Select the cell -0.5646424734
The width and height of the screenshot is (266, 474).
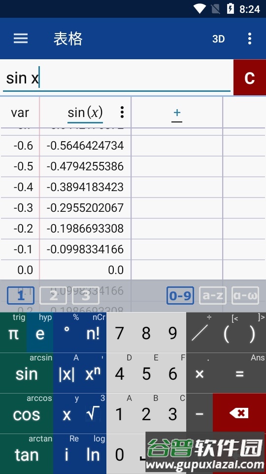85,146
